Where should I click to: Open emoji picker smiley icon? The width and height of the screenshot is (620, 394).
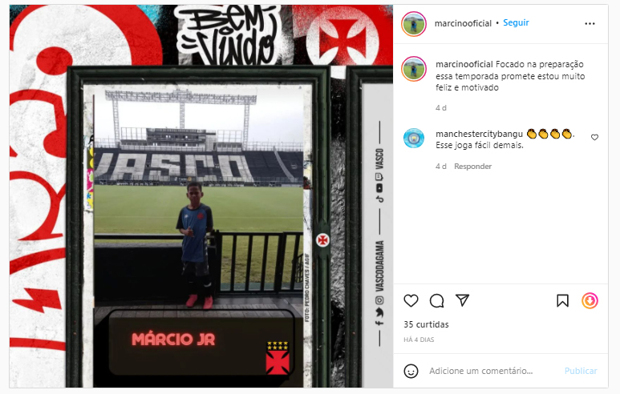(411, 371)
